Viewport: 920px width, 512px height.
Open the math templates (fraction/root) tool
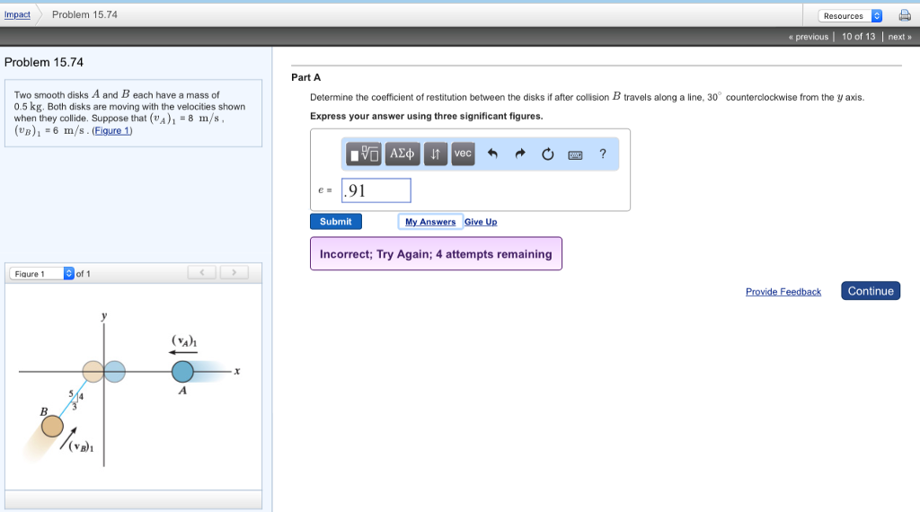364,154
